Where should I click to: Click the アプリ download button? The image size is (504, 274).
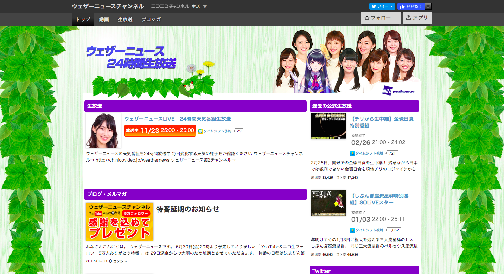(x=417, y=18)
